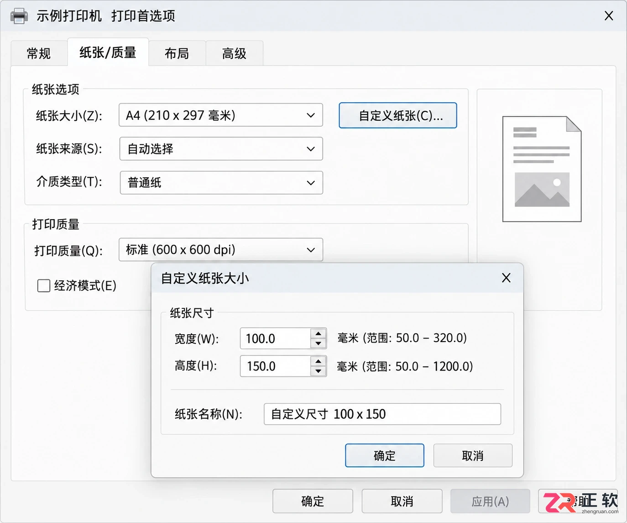
Task: Close the 打印首选项 window
Action: tap(609, 16)
